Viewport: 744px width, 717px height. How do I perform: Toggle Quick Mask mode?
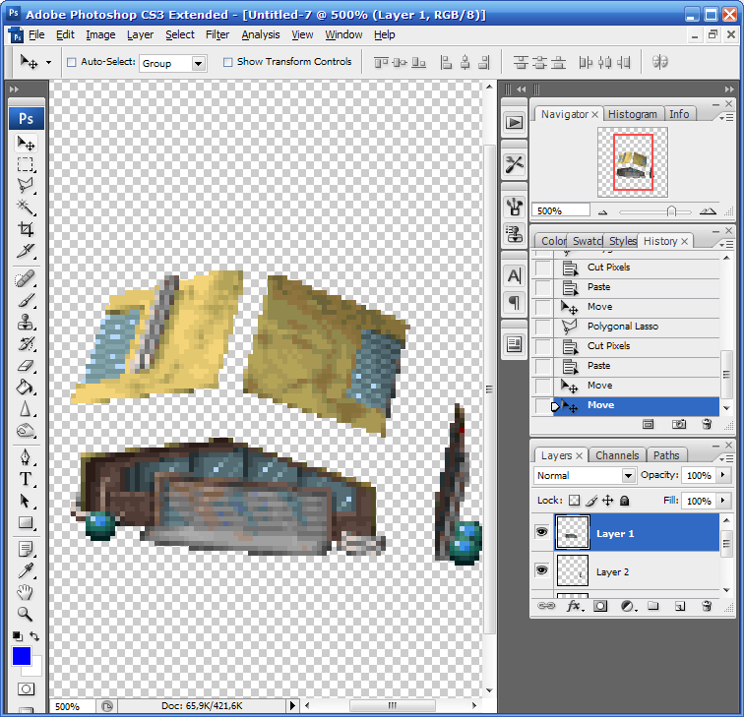pyautogui.click(x=27, y=689)
